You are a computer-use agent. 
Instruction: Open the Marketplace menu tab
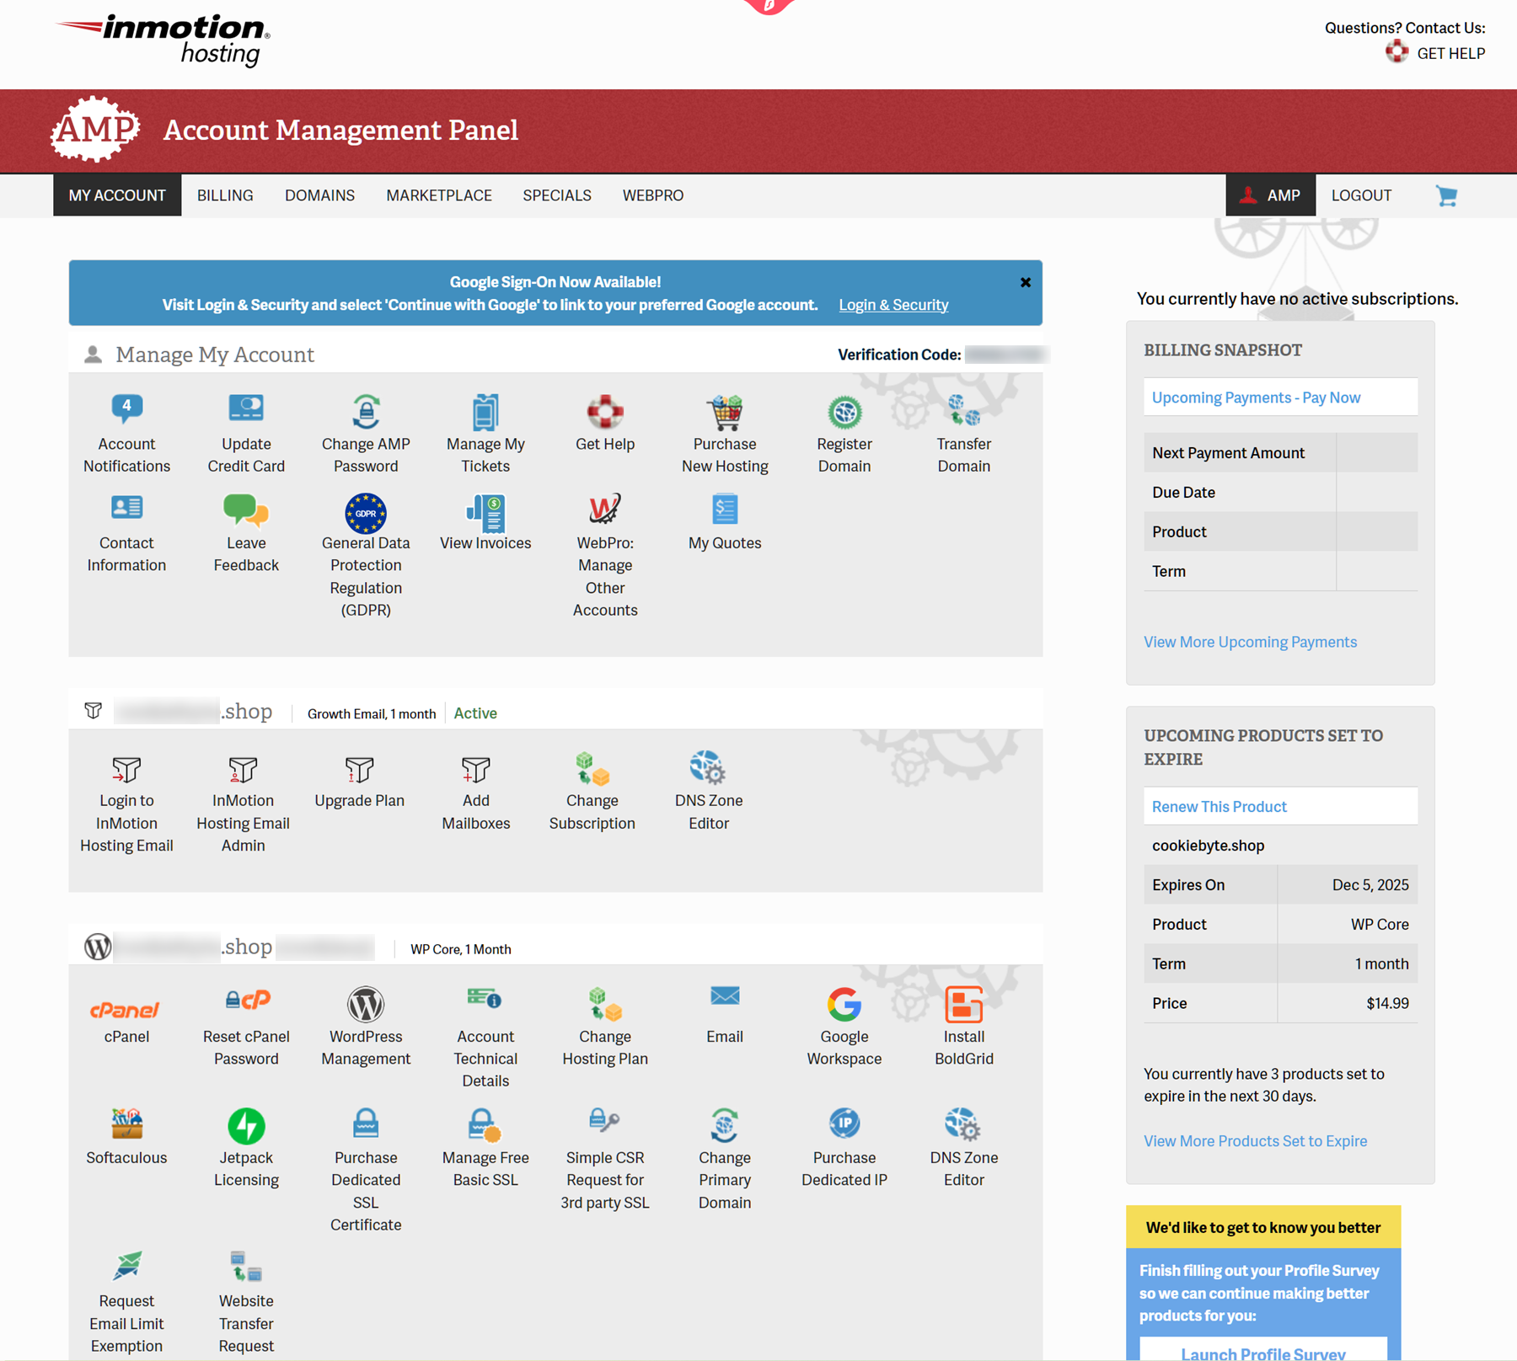[x=438, y=195]
